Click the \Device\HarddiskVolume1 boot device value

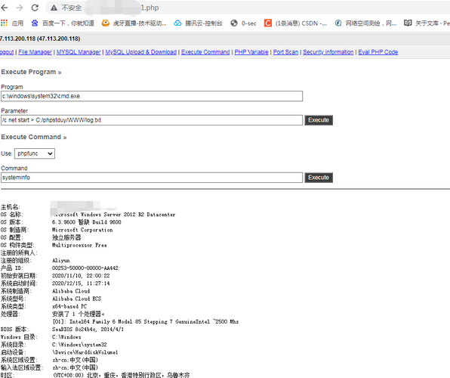[x=85, y=352]
